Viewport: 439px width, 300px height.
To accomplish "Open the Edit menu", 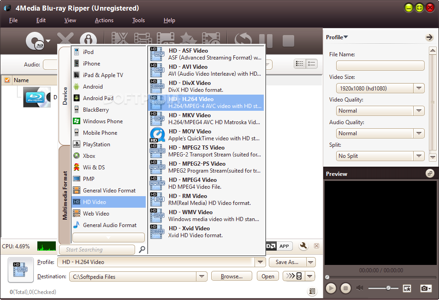I will [x=41, y=20].
